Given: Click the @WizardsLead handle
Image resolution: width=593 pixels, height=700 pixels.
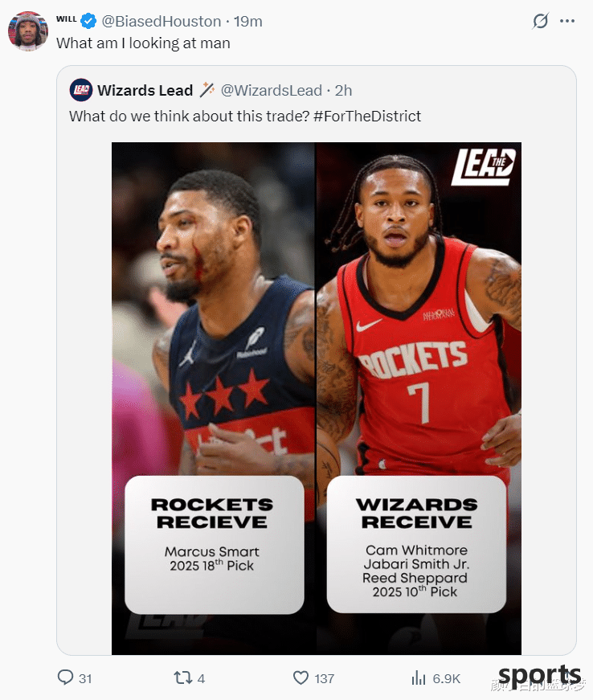Looking at the screenshot, I should [272, 90].
